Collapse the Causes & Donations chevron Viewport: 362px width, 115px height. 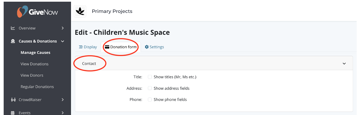pyautogui.click(x=63, y=41)
